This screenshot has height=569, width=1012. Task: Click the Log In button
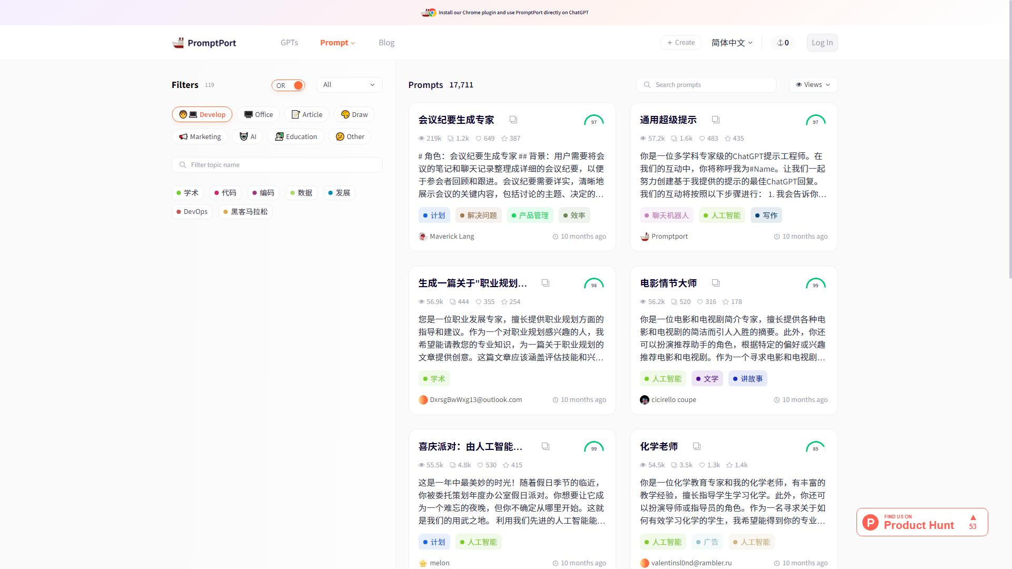pyautogui.click(x=822, y=43)
